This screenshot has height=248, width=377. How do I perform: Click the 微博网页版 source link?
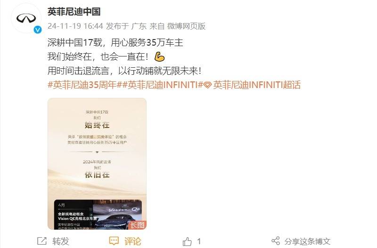[186, 26]
